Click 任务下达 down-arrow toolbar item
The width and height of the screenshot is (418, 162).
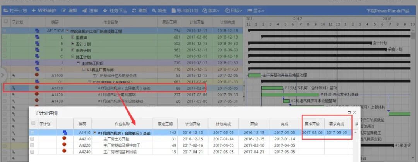coord(115,11)
